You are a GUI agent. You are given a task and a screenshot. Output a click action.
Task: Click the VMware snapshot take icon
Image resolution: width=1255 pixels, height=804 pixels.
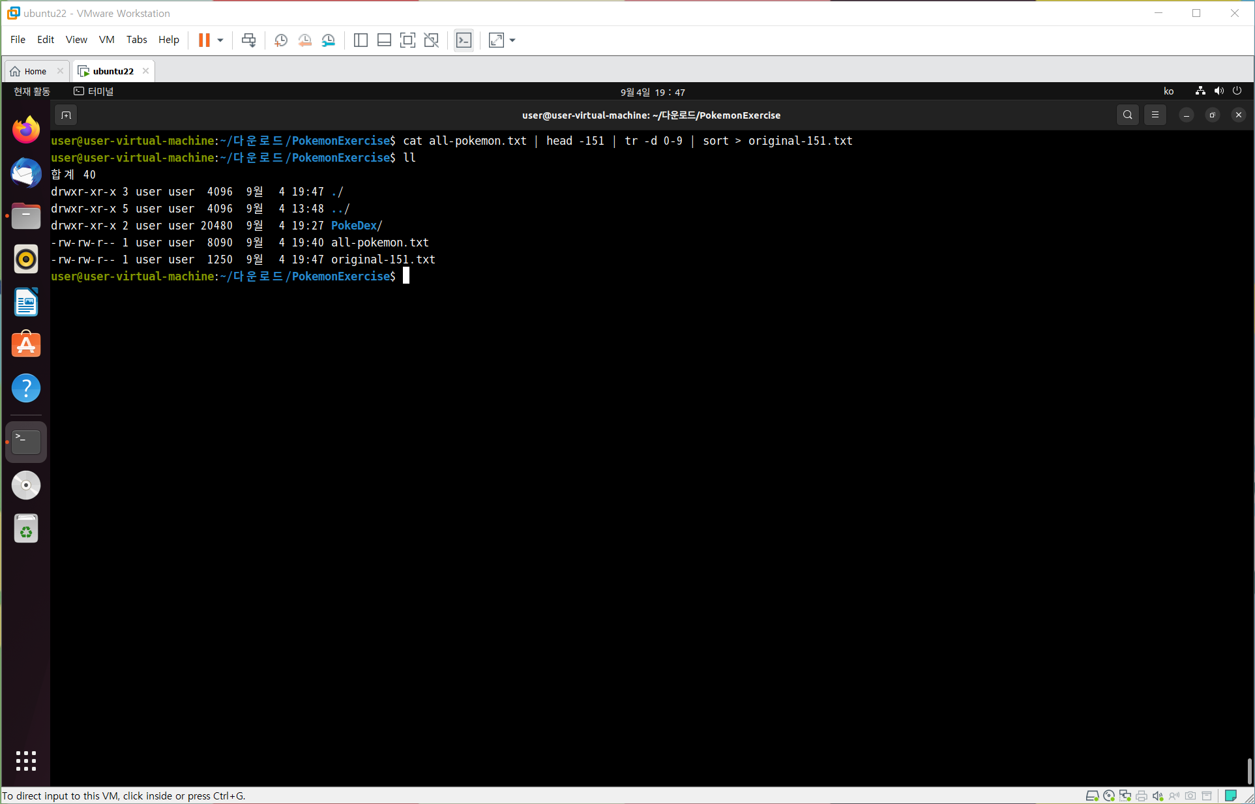(x=281, y=40)
